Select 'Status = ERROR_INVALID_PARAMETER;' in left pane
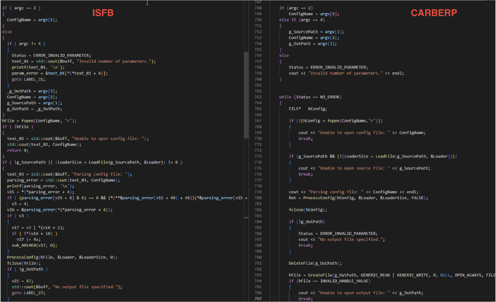Screen dimensions: 496x302 (x=51, y=56)
